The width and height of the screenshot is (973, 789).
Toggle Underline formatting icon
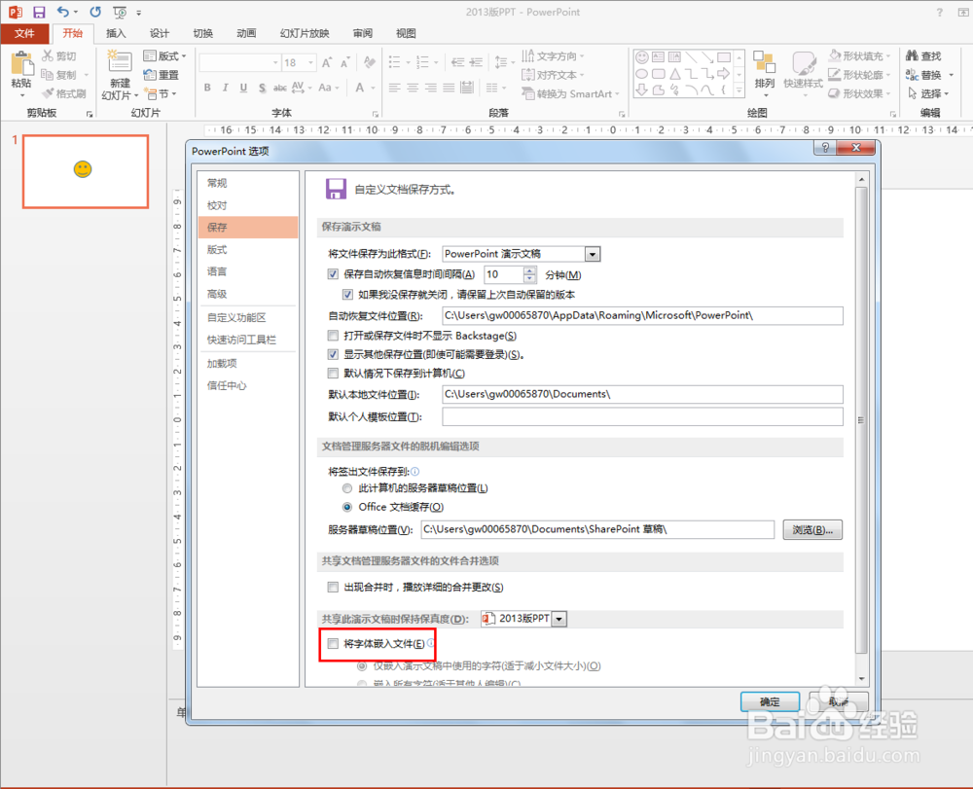(244, 89)
